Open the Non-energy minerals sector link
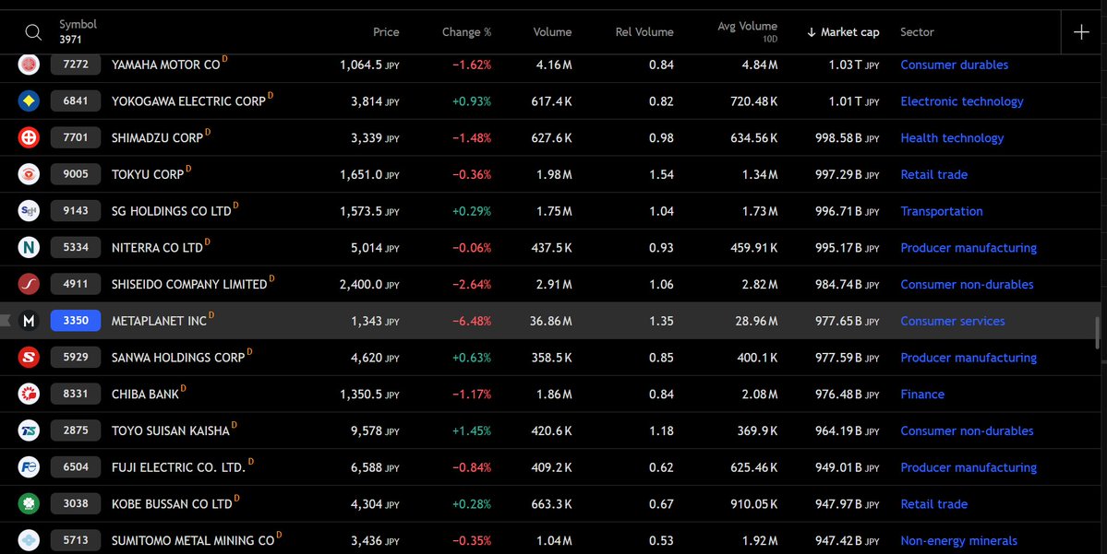The image size is (1107, 554). tap(958, 541)
